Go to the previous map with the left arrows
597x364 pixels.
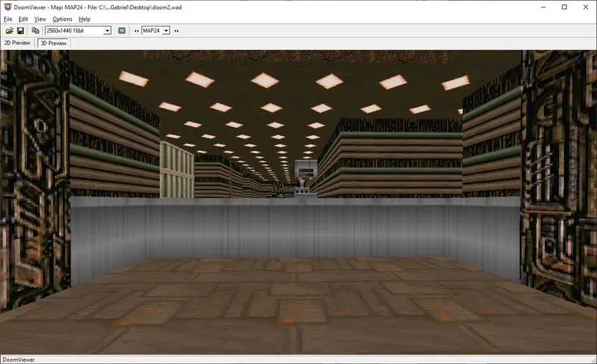(x=136, y=32)
